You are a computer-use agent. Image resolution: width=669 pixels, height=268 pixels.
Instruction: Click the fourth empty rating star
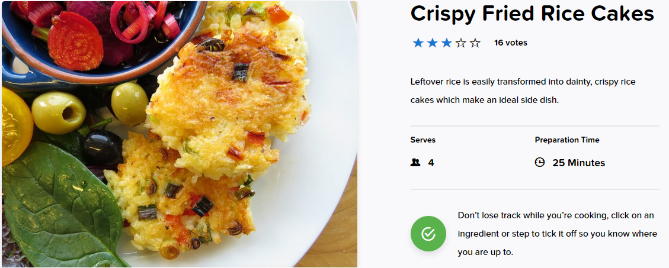pos(460,43)
